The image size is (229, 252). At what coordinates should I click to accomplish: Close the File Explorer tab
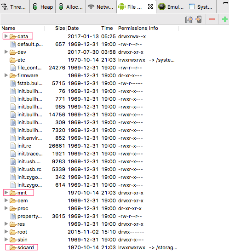point(150,6)
